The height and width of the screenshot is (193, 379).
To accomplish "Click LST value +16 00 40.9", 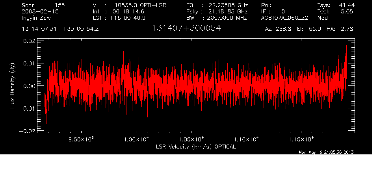I will [x=127, y=18].
